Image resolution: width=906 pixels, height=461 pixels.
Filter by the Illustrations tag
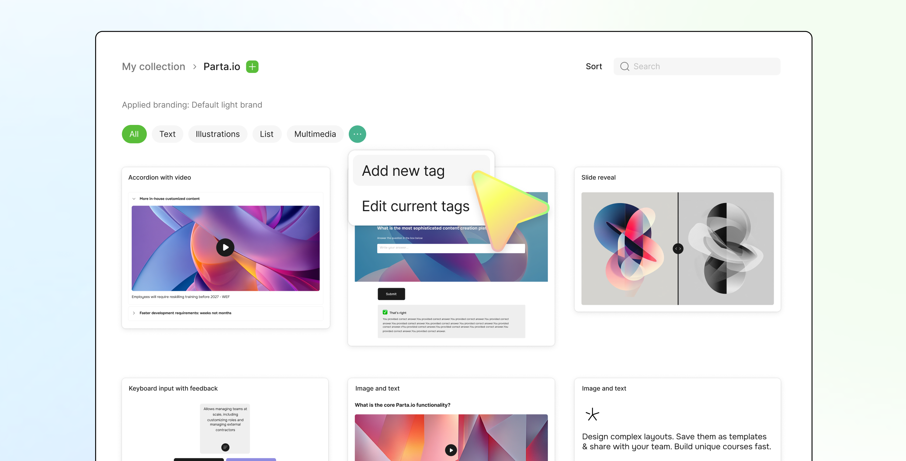pyautogui.click(x=218, y=134)
